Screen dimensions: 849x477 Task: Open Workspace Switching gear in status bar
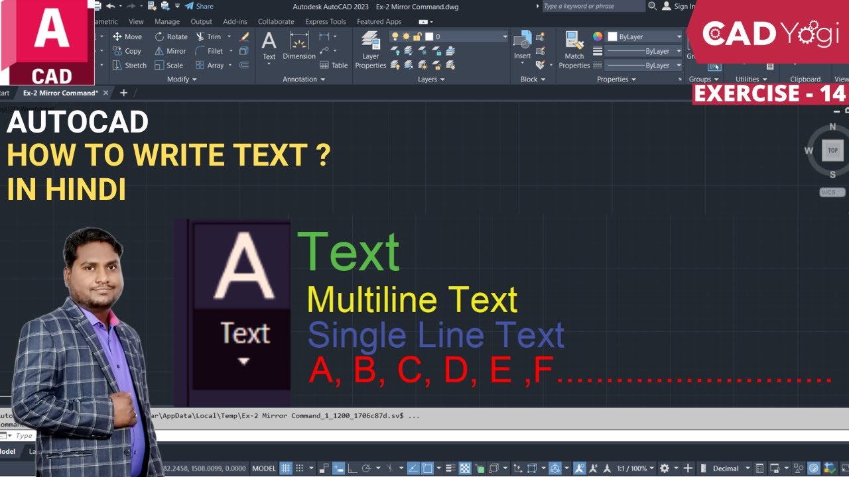pyautogui.click(x=665, y=468)
